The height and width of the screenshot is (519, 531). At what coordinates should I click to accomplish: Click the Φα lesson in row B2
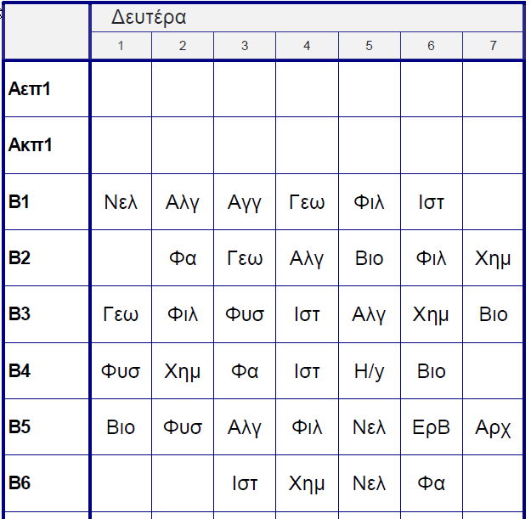pyautogui.click(x=183, y=258)
